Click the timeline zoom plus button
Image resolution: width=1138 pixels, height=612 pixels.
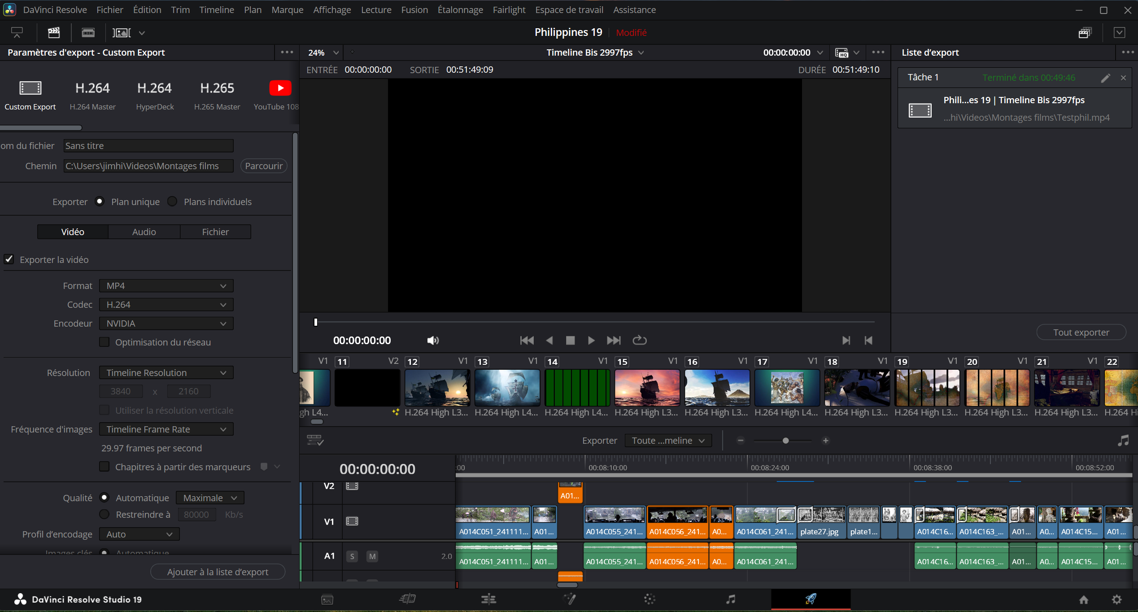[x=825, y=441]
